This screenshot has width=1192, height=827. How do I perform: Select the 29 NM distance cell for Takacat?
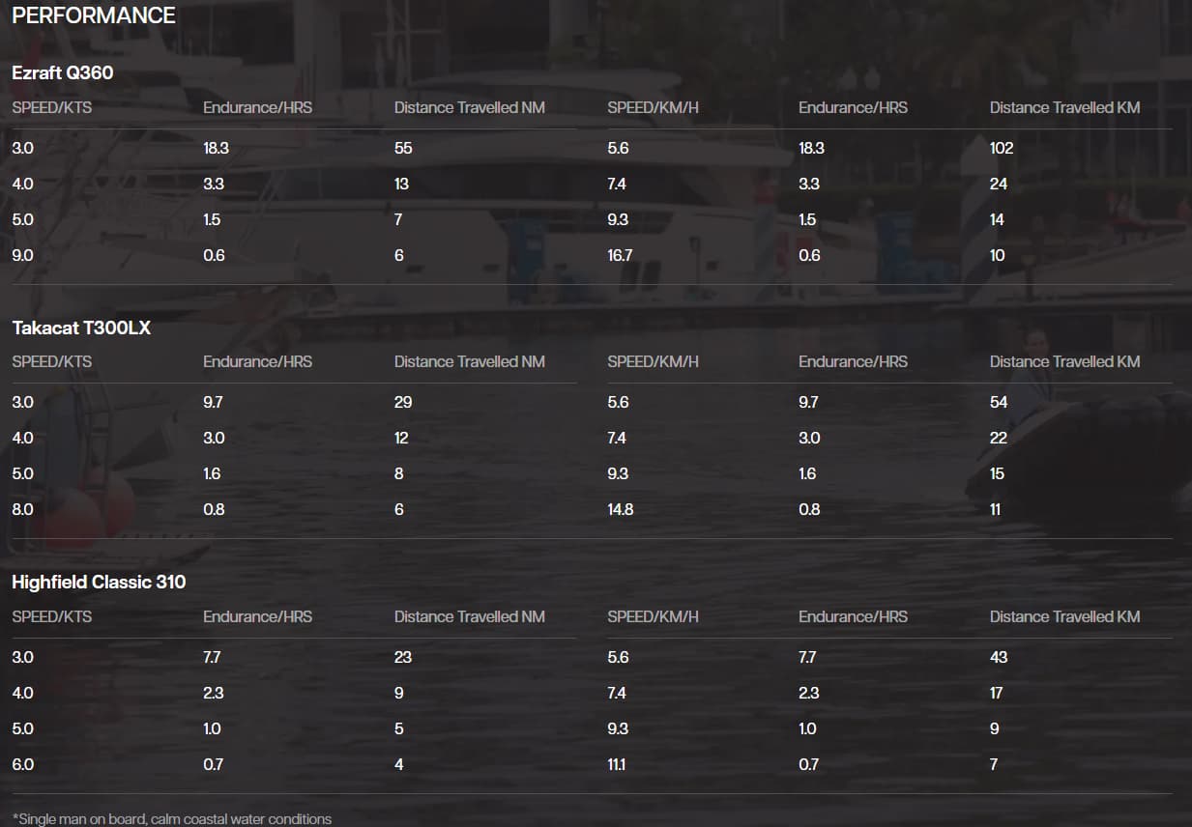pos(403,402)
